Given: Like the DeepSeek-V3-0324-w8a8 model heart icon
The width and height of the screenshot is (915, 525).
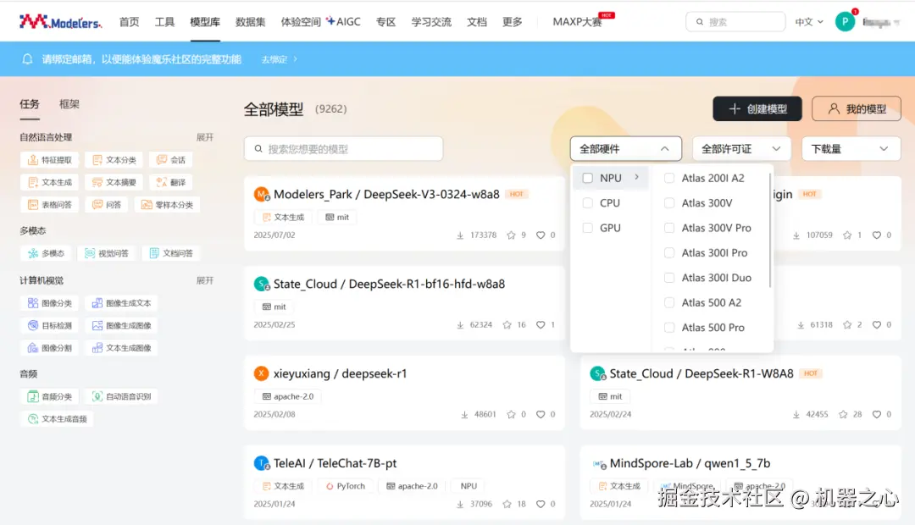Looking at the screenshot, I should coord(541,235).
